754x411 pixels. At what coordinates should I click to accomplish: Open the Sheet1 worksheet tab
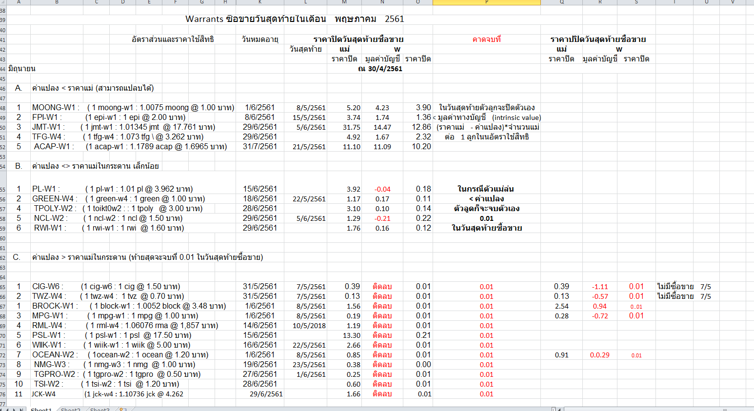tap(41, 409)
